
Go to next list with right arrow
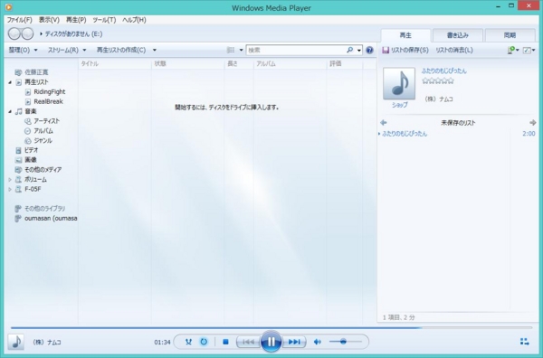[x=533, y=122]
